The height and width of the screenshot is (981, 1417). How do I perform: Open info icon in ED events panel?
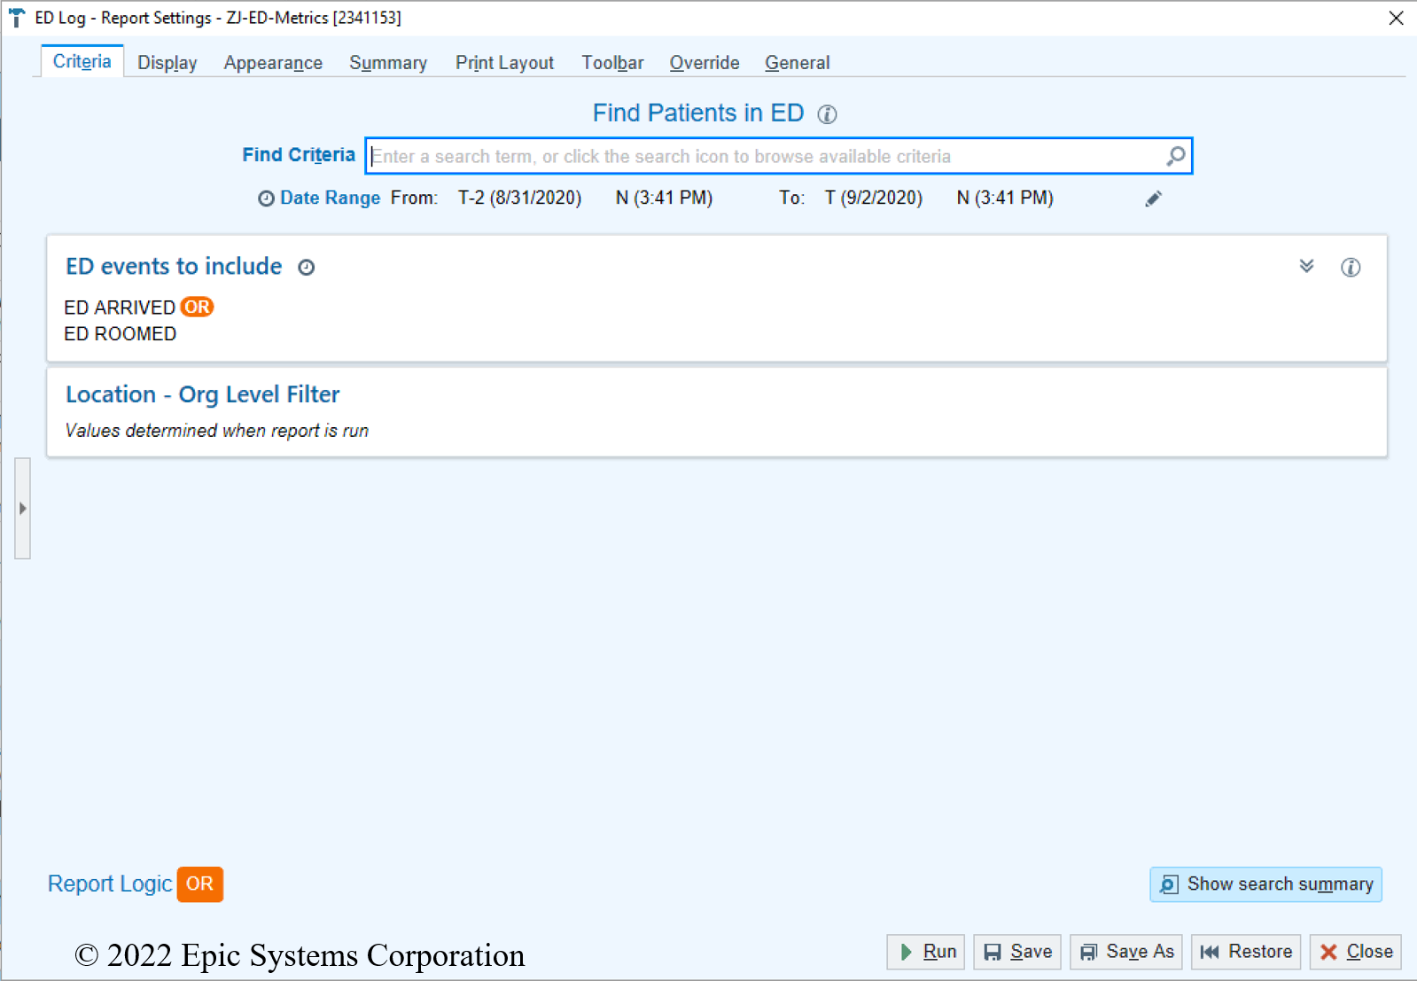point(1350,268)
